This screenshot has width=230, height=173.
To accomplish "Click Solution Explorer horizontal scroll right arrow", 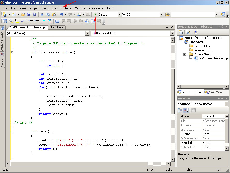I will (x=227, y=86).
